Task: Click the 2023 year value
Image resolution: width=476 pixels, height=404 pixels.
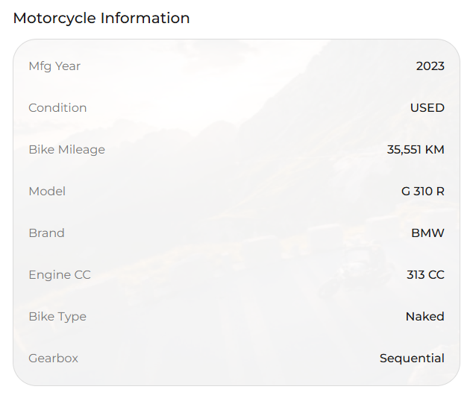Action: [x=430, y=66]
